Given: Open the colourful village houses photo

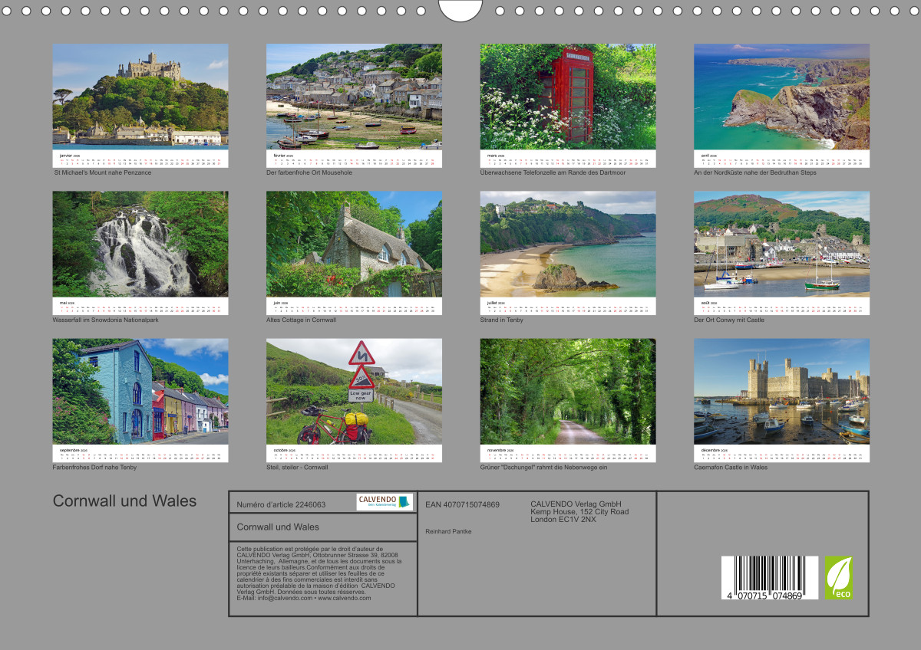Looking at the screenshot, I should (x=140, y=392).
